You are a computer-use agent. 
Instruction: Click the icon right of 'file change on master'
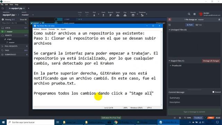pos(219,19)
